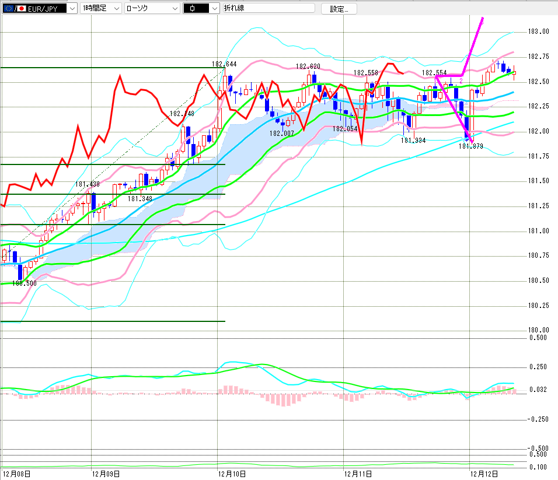This screenshot has height=480, width=558.
Task: Select the 12月09日 date on the time axis
Action: pyautogui.click(x=106, y=474)
